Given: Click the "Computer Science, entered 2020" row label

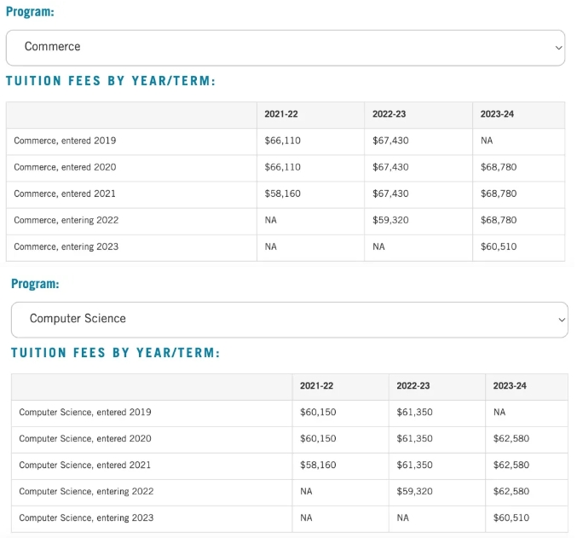Looking at the screenshot, I should (85, 438).
